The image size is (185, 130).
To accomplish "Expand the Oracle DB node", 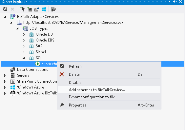I will click(x=24, y=34).
